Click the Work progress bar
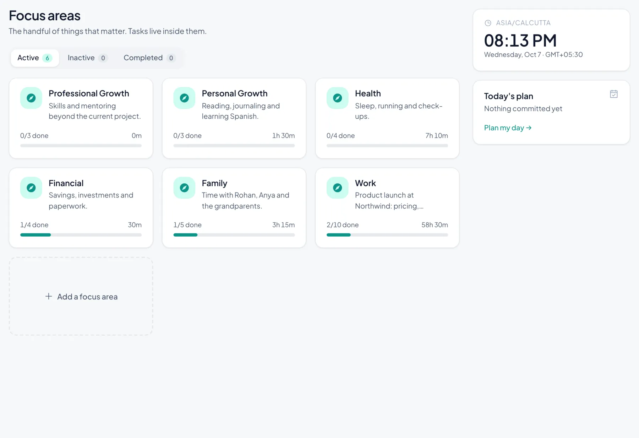This screenshot has width=639, height=438. 387,235
